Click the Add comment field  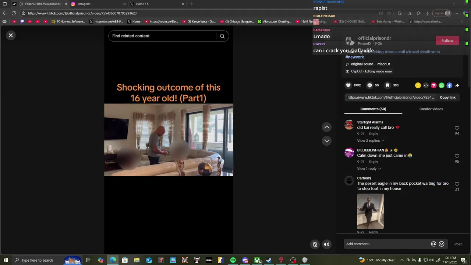point(387,244)
